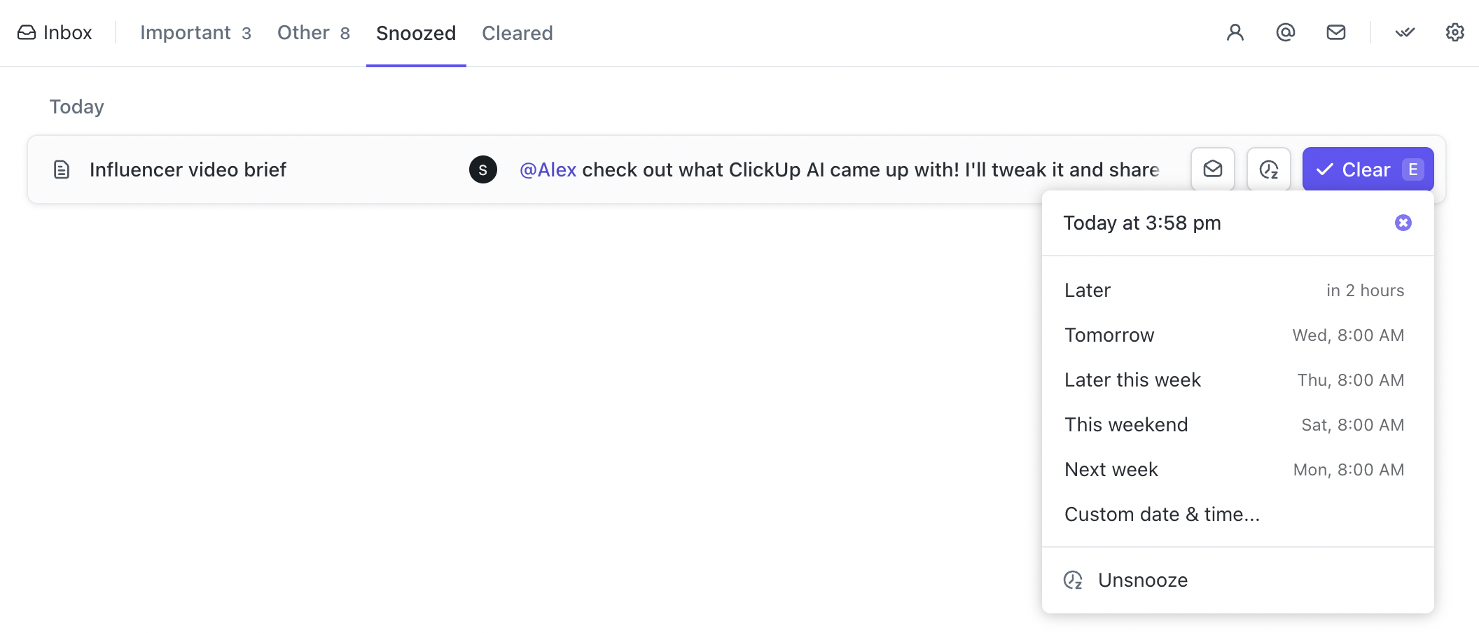Open mentions using the @ icon
Image resolution: width=1479 pixels, height=633 pixels.
pyautogui.click(x=1285, y=32)
